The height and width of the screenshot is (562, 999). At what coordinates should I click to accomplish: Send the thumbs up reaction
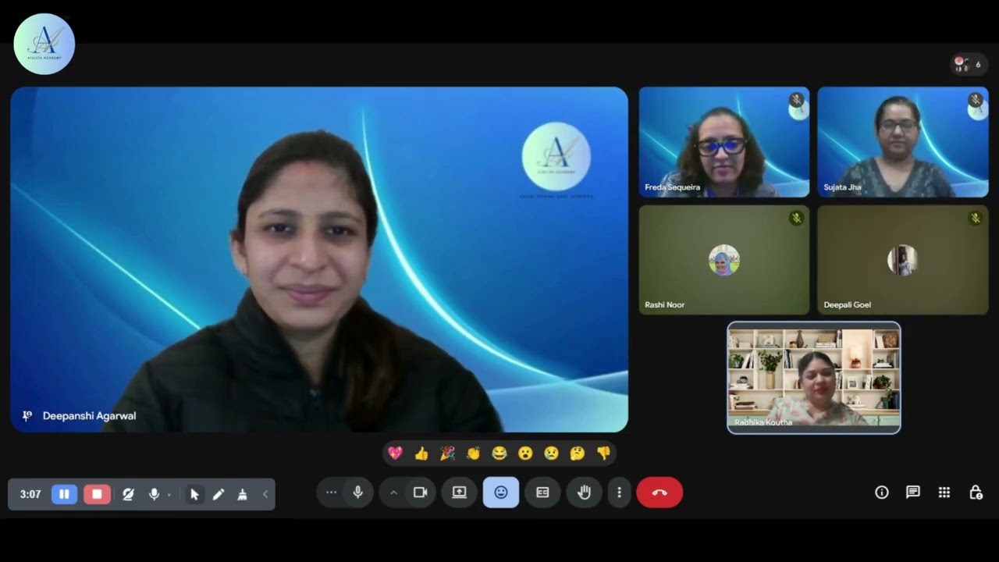[x=421, y=454]
